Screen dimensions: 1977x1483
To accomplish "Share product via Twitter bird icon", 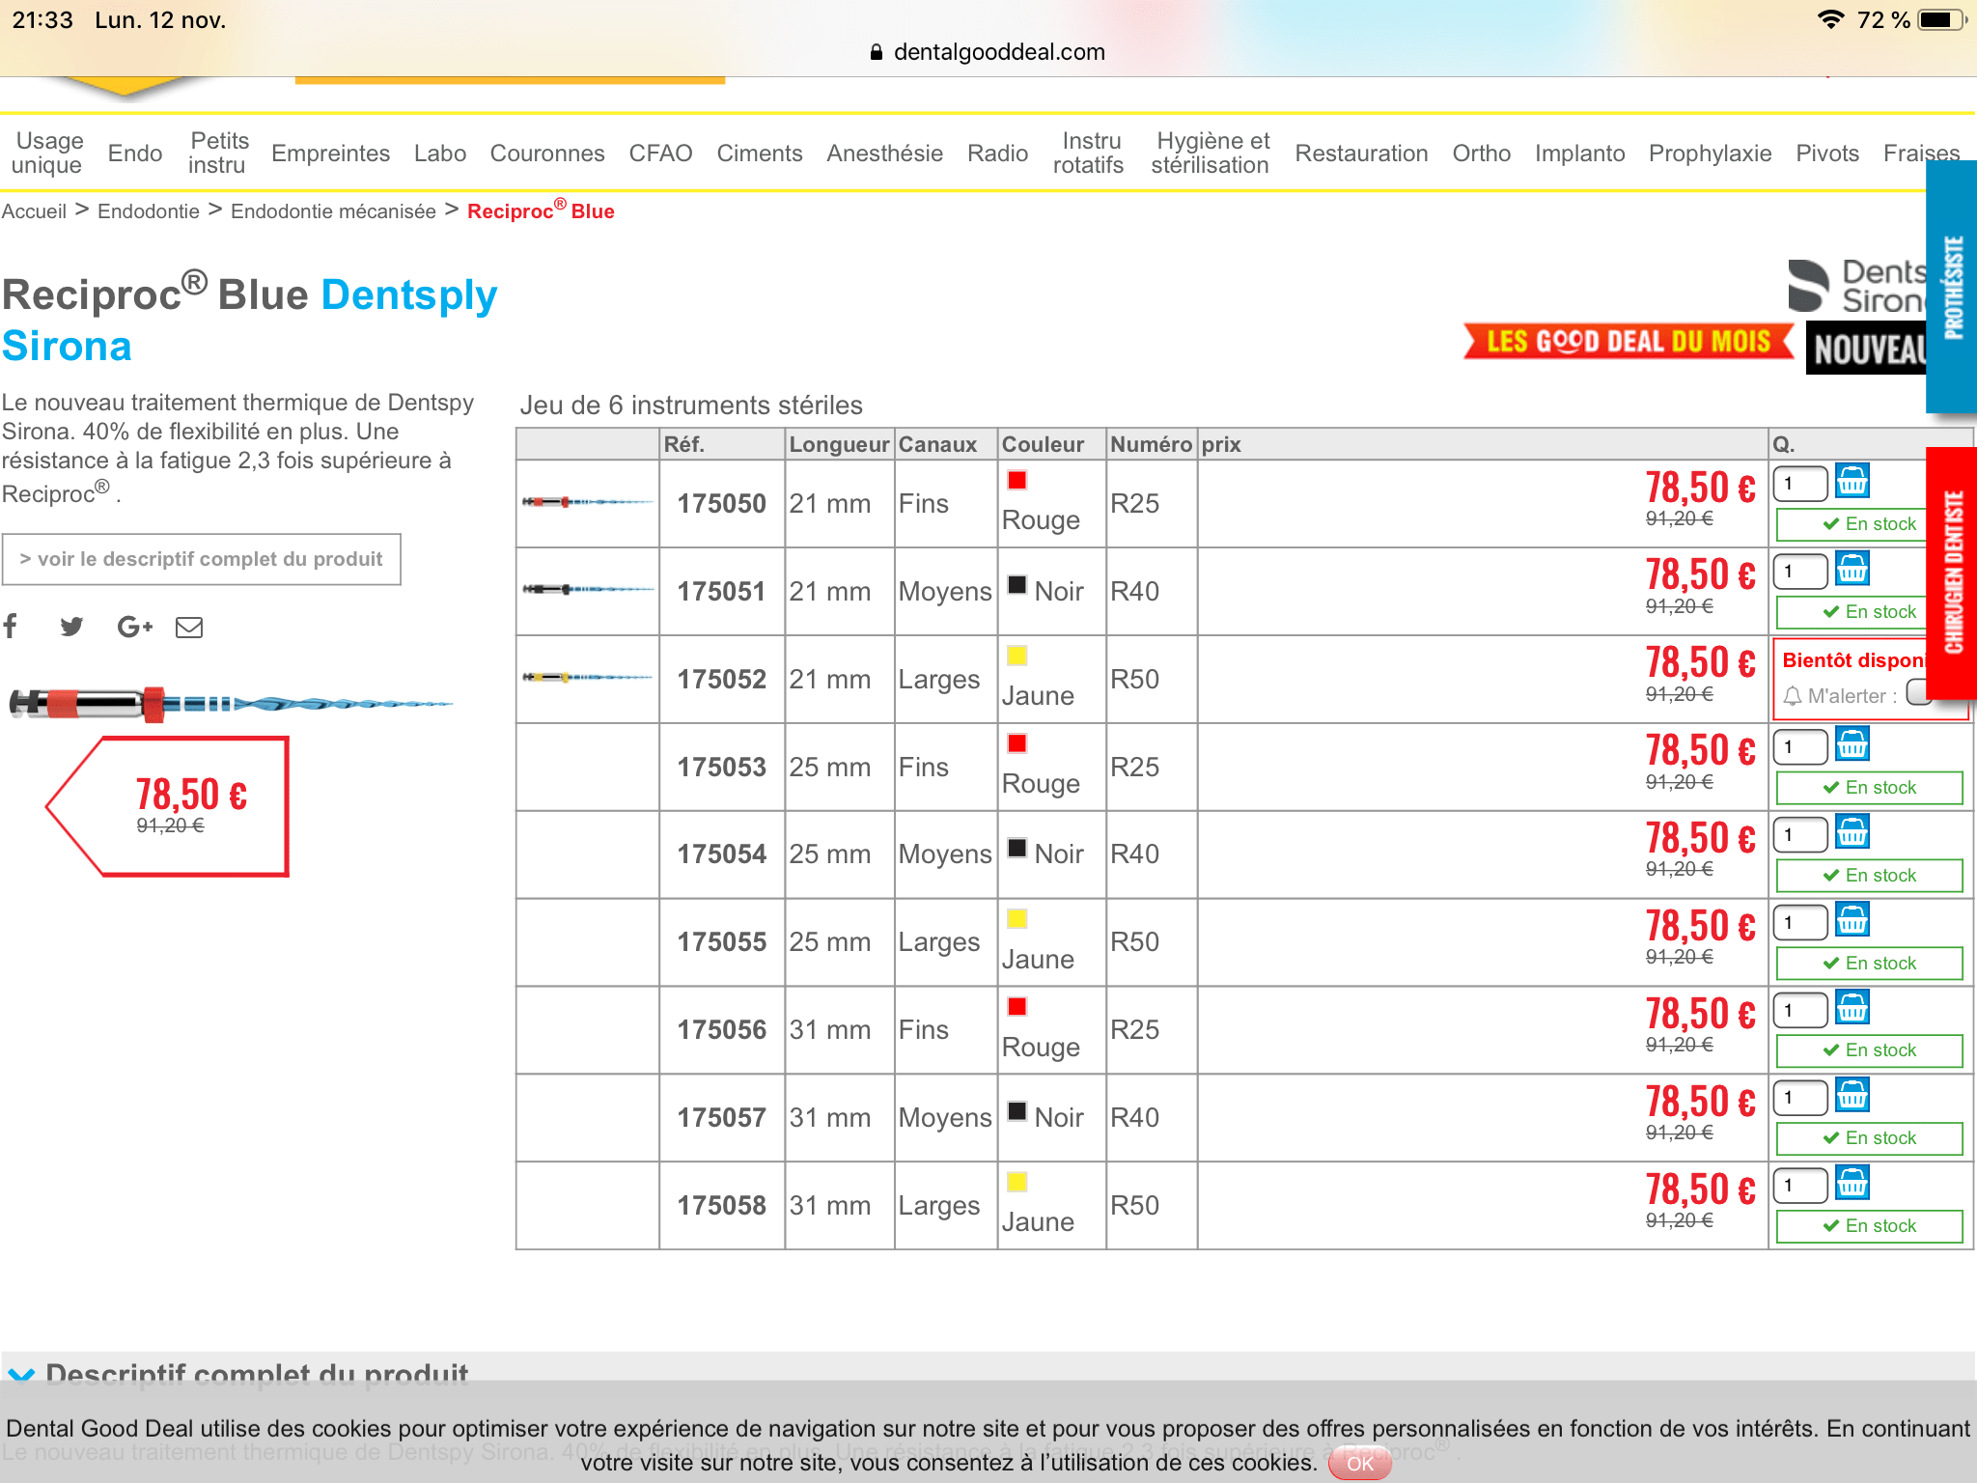I will tap(71, 627).
